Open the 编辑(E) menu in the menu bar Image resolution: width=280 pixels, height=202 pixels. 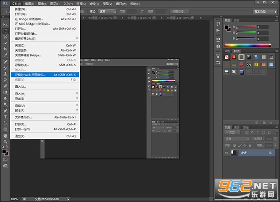tap(29, 4)
